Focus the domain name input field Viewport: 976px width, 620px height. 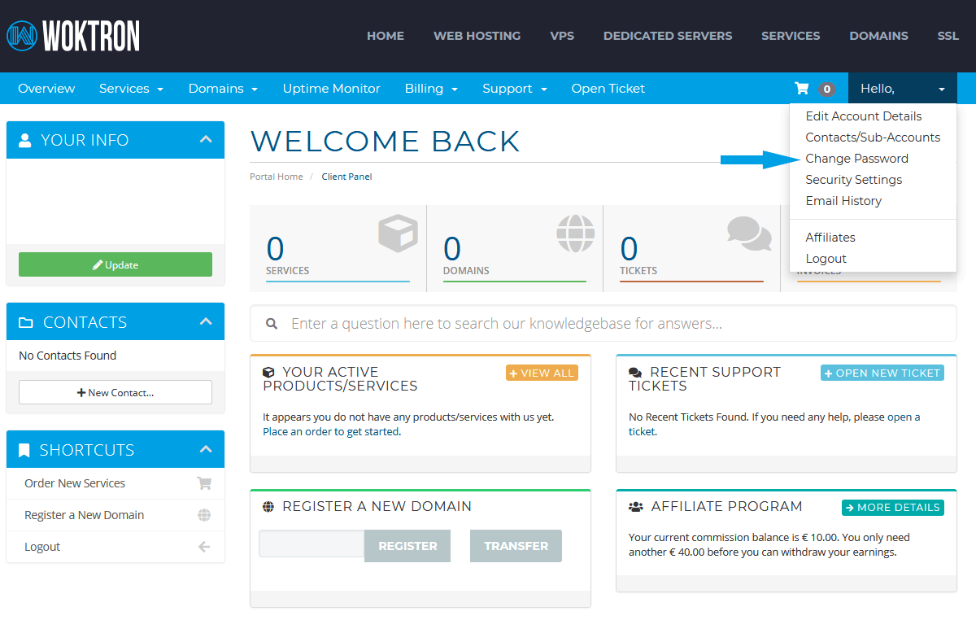click(312, 544)
